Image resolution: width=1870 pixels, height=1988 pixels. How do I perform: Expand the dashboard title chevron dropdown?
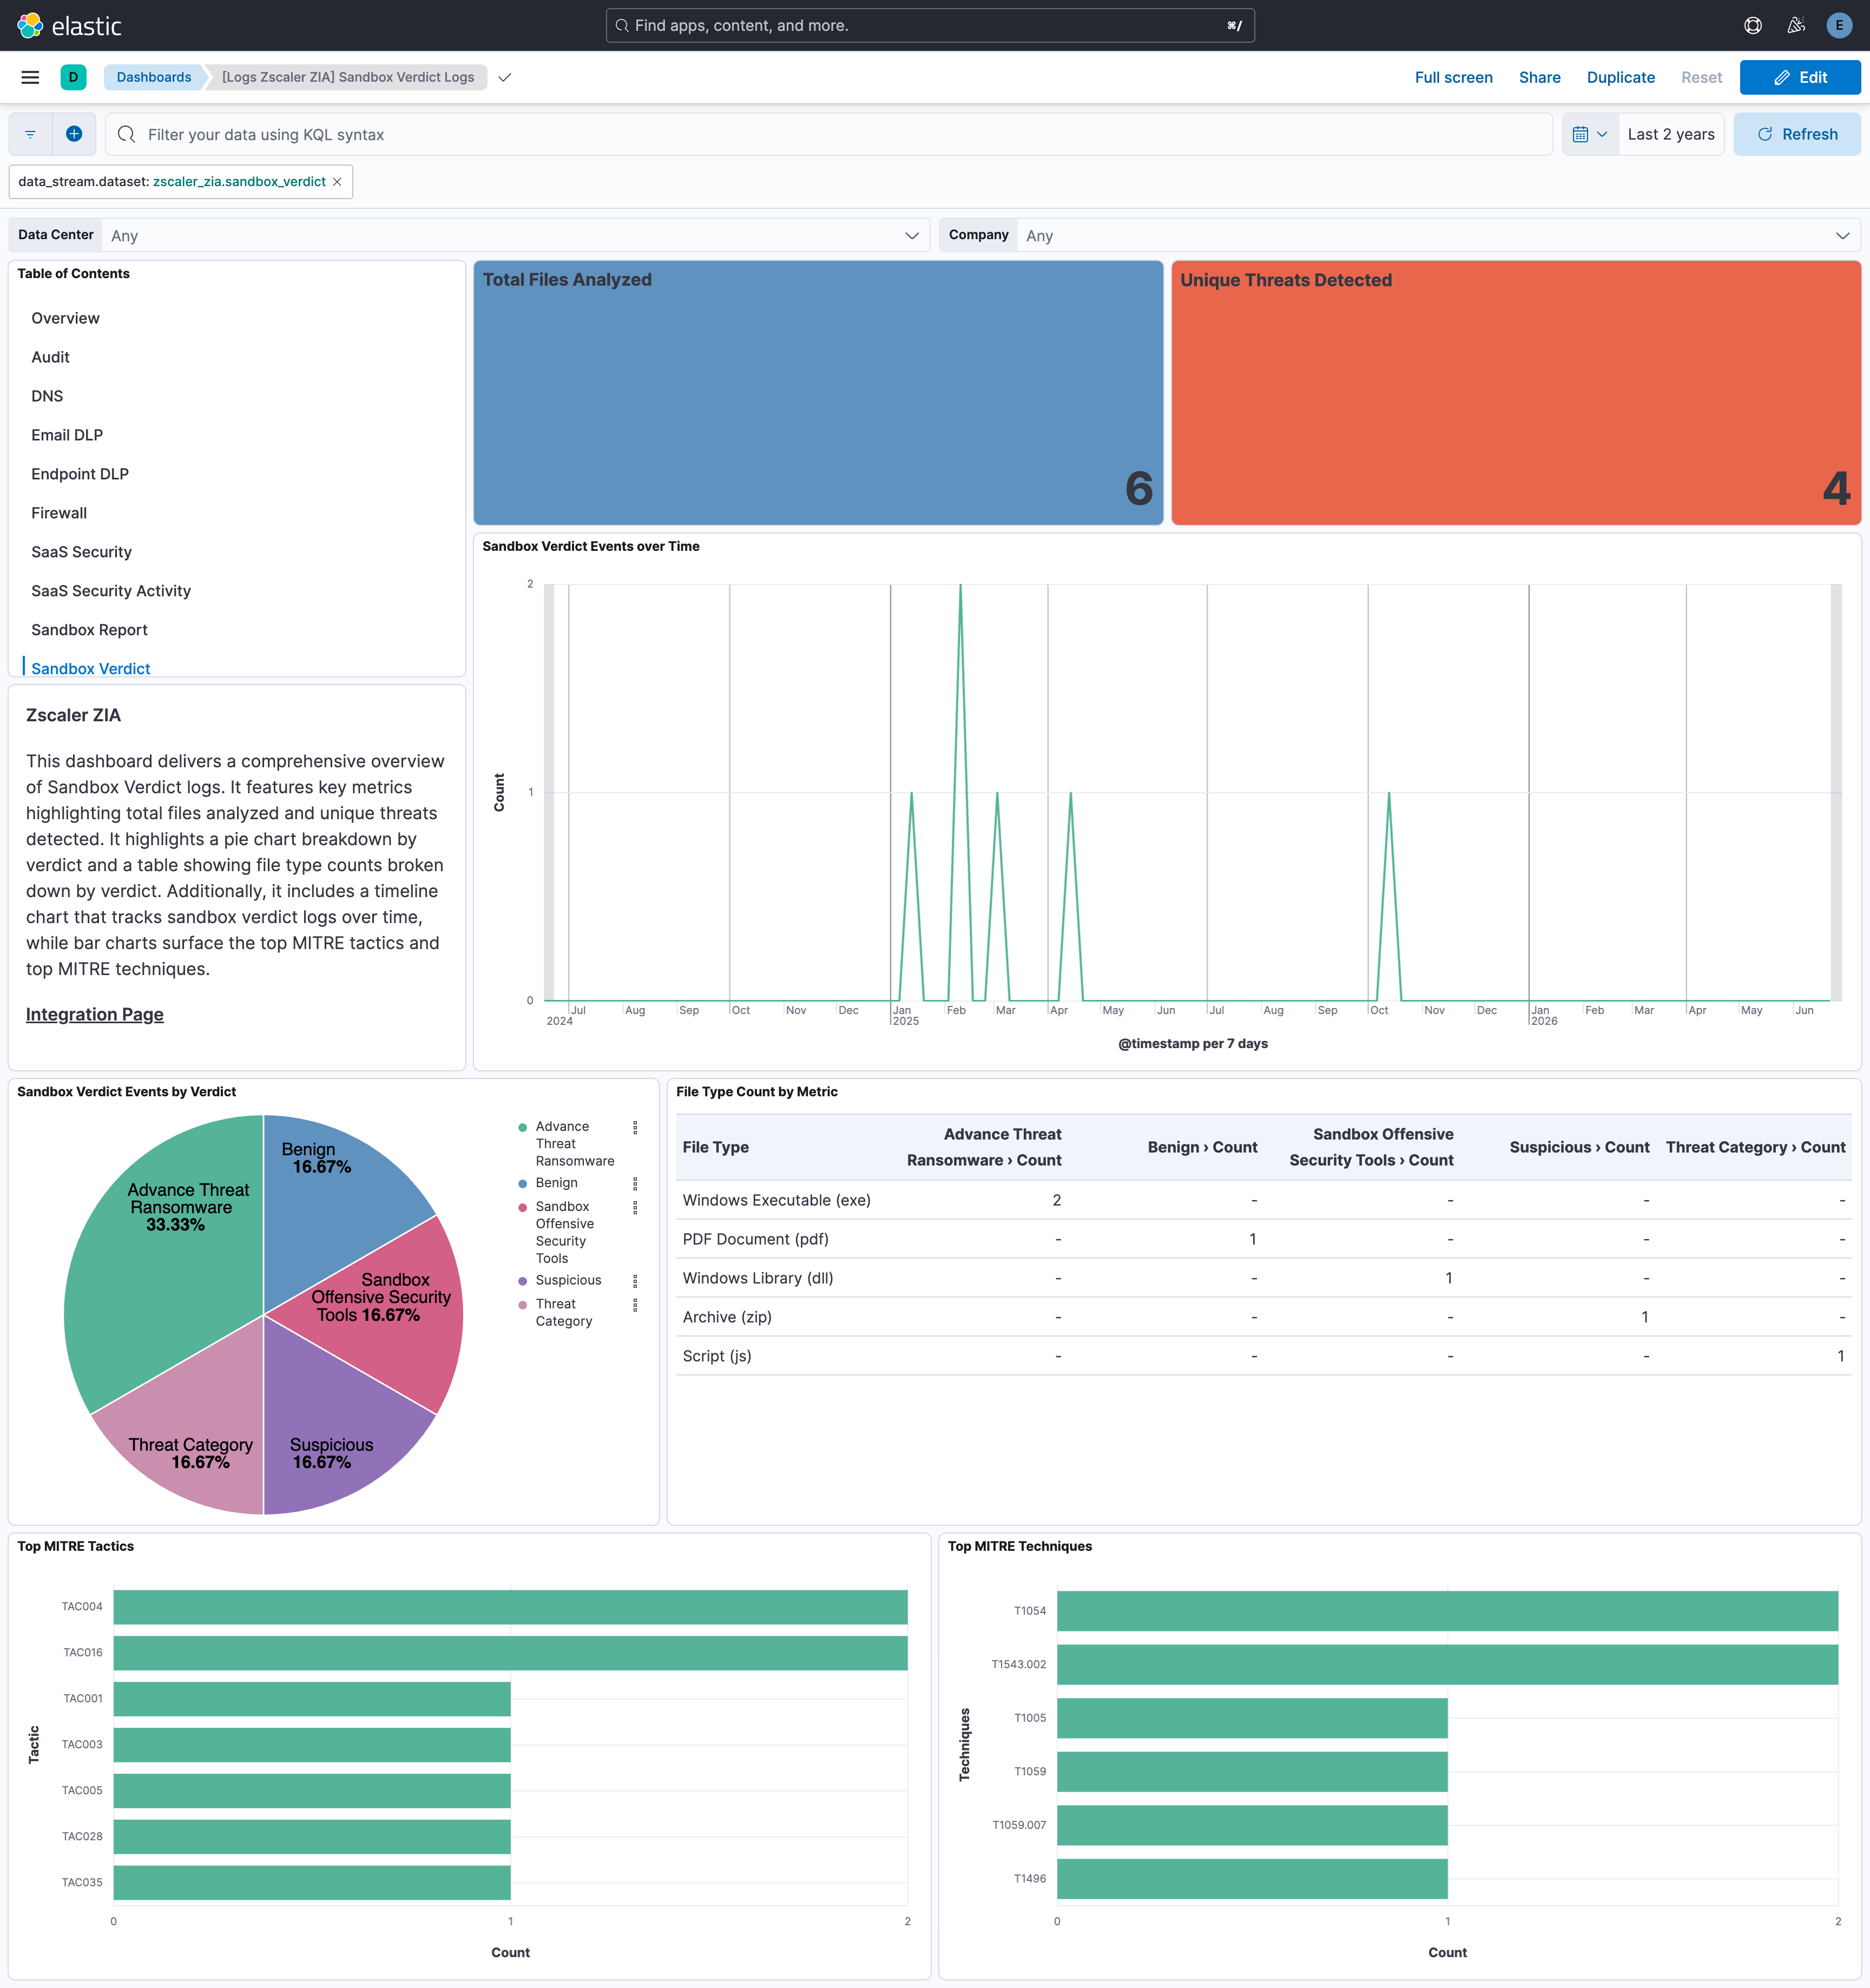[x=505, y=77]
